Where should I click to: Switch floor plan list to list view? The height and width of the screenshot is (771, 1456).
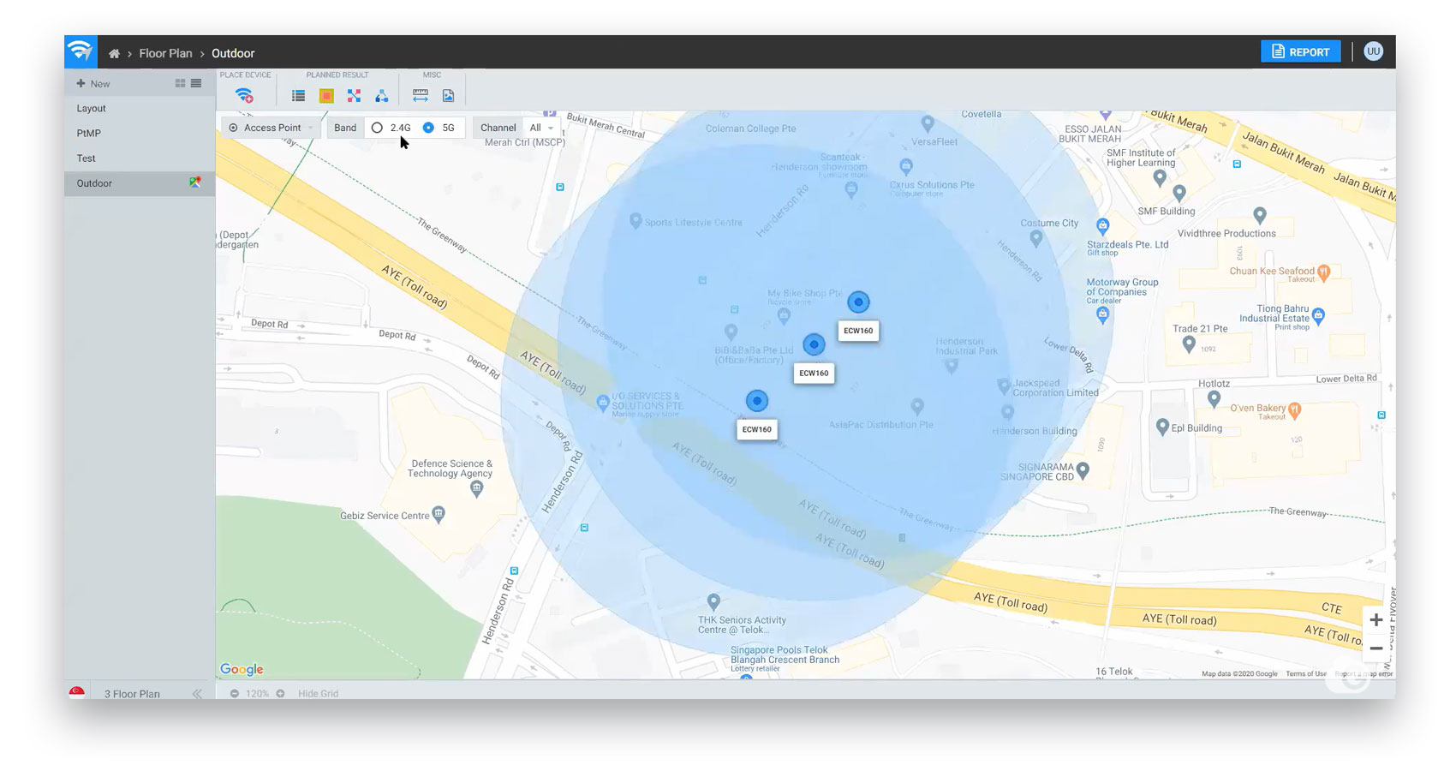[196, 83]
